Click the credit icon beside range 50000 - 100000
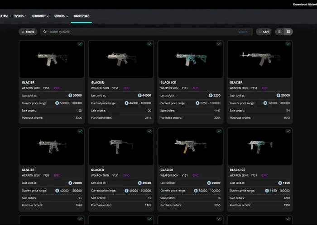Image resolution: width=317 pixels, height=225 pixels. pyautogui.click(x=57, y=103)
